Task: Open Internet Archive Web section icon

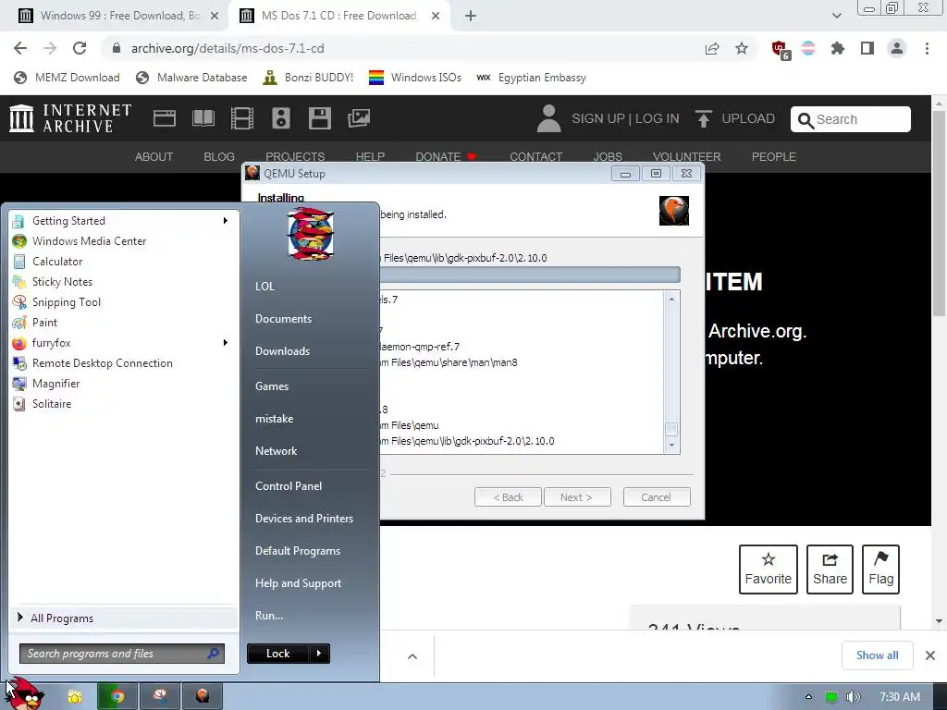Action: click(x=165, y=118)
